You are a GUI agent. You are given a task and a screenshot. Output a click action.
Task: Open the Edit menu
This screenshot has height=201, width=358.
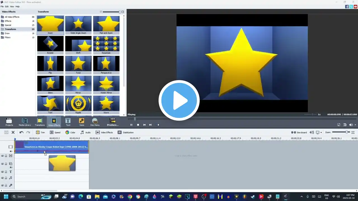point(7,6)
